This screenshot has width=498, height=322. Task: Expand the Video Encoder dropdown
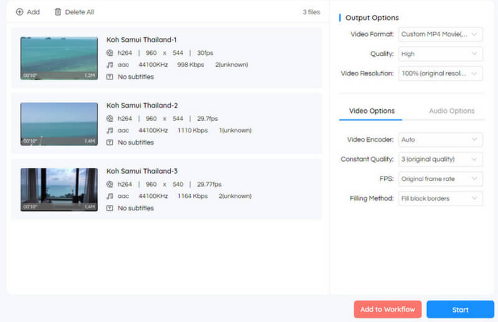440,140
